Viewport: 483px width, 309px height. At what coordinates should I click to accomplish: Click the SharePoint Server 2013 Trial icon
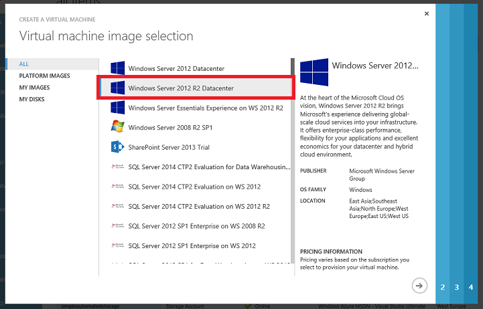[118, 146]
